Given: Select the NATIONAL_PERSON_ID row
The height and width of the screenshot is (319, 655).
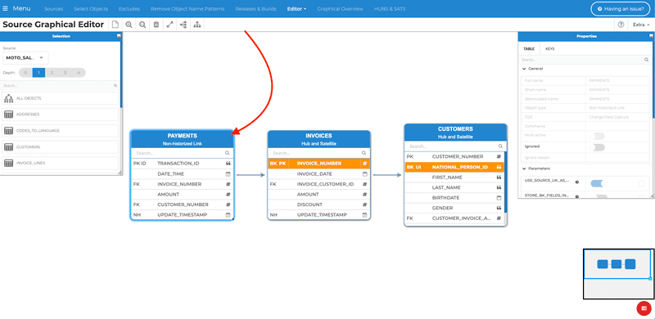Looking at the screenshot, I should coord(454,167).
